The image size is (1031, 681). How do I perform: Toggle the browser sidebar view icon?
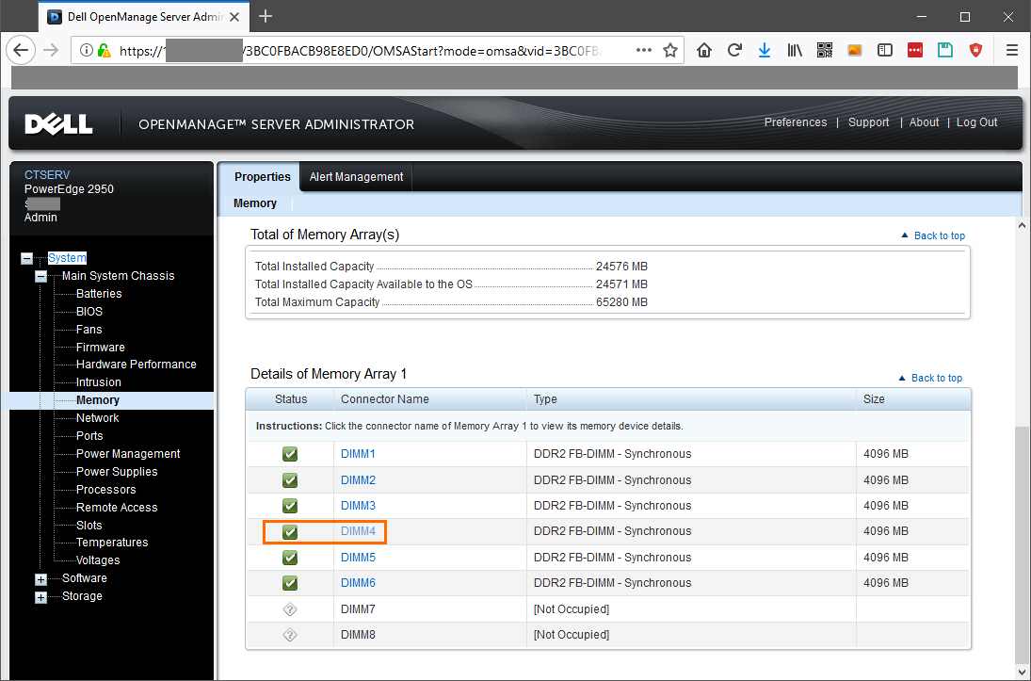tap(884, 51)
